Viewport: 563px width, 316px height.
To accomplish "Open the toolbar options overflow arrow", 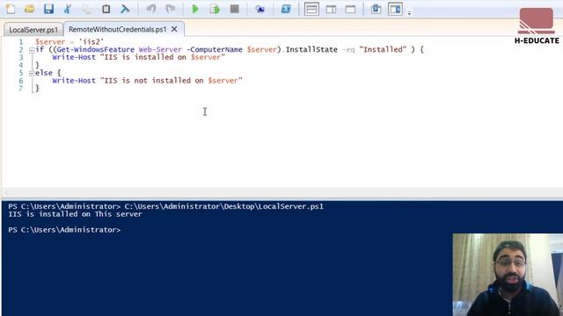I will tap(409, 13).
